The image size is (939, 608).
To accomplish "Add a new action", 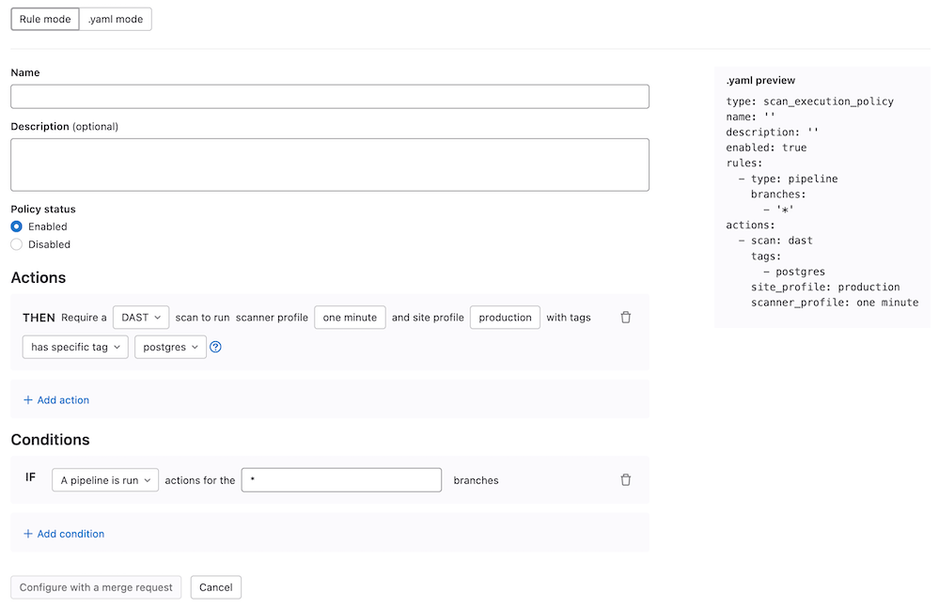I will pos(55,399).
